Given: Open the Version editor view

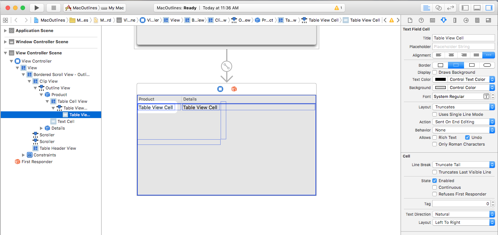Looking at the screenshot, I should click(451, 8).
